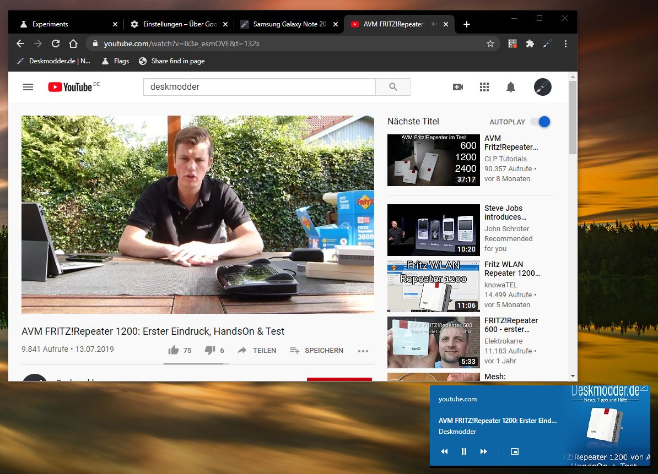Open the Deskmodder.de bookmark
The width and height of the screenshot is (658, 474).
(53, 61)
